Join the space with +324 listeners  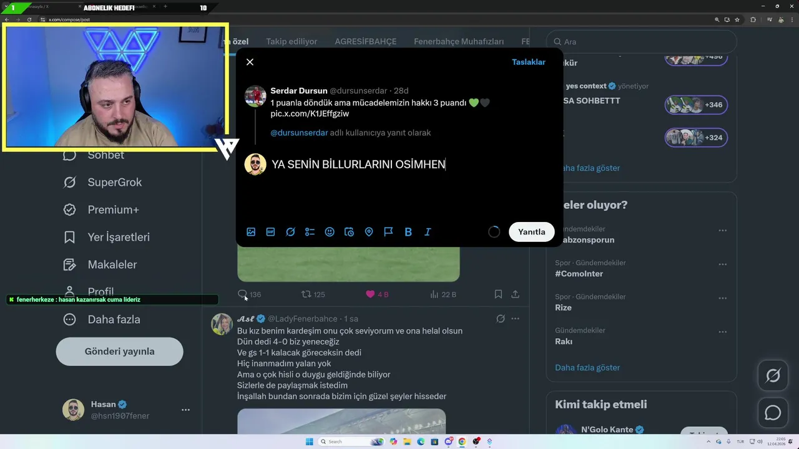click(696, 137)
